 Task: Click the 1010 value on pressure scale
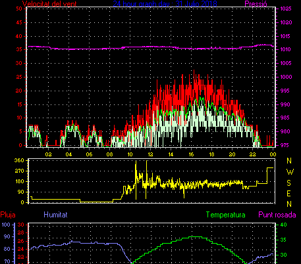[286, 49]
